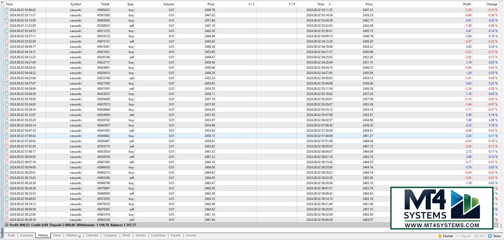Switch to the Trade tab
The height and width of the screenshot is (240, 504).
coord(11,235)
